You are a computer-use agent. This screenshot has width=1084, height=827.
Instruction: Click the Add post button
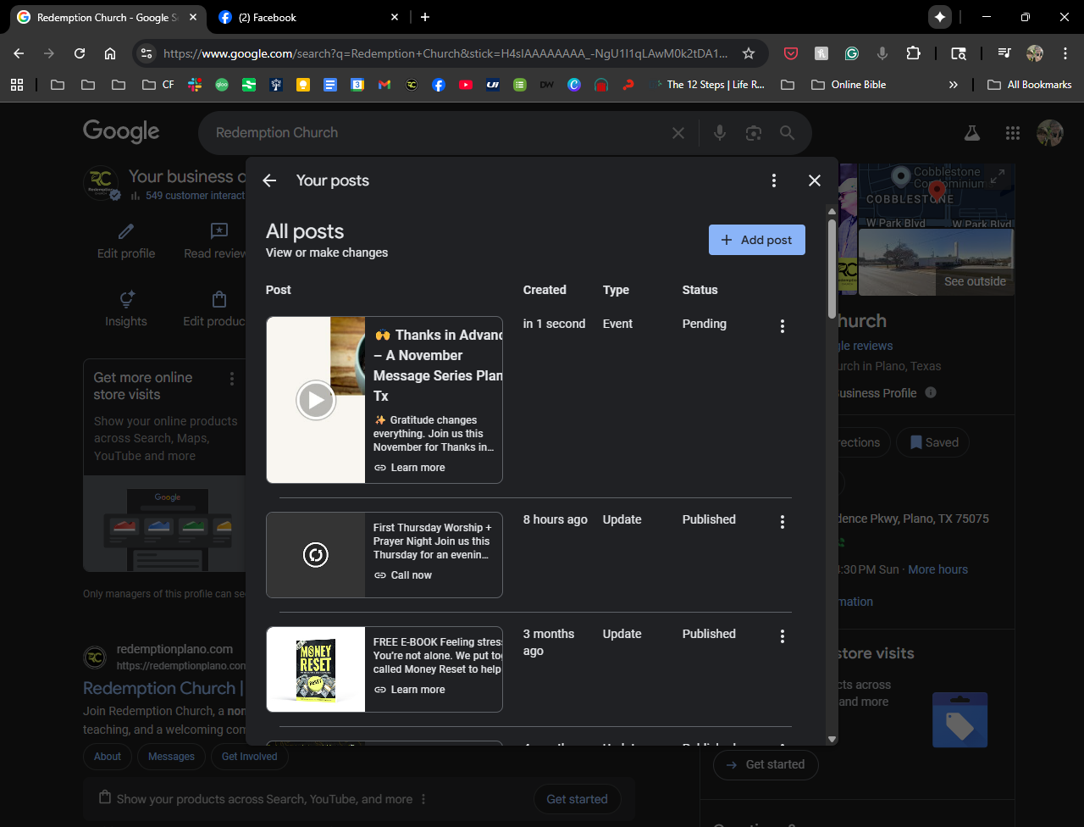pos(756,240)
